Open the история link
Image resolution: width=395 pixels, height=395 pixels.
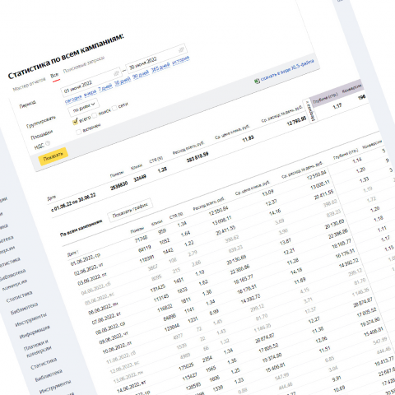181,60
